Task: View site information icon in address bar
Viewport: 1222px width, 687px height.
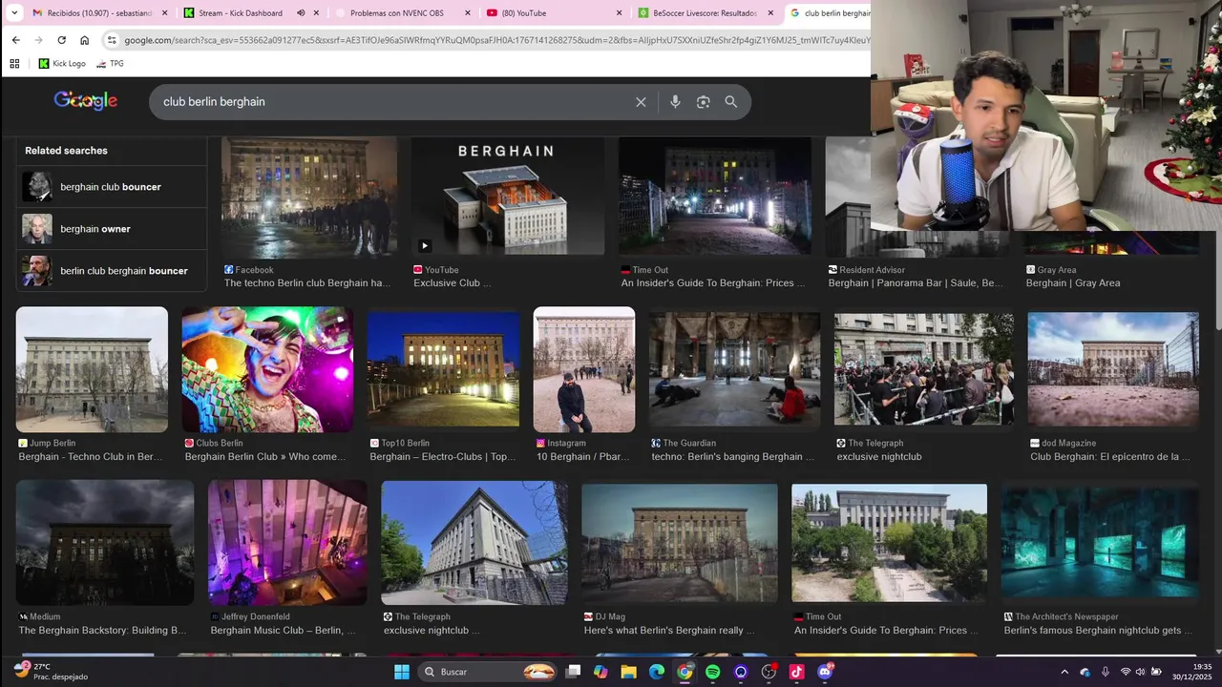Action: click(x=112, y=40)
